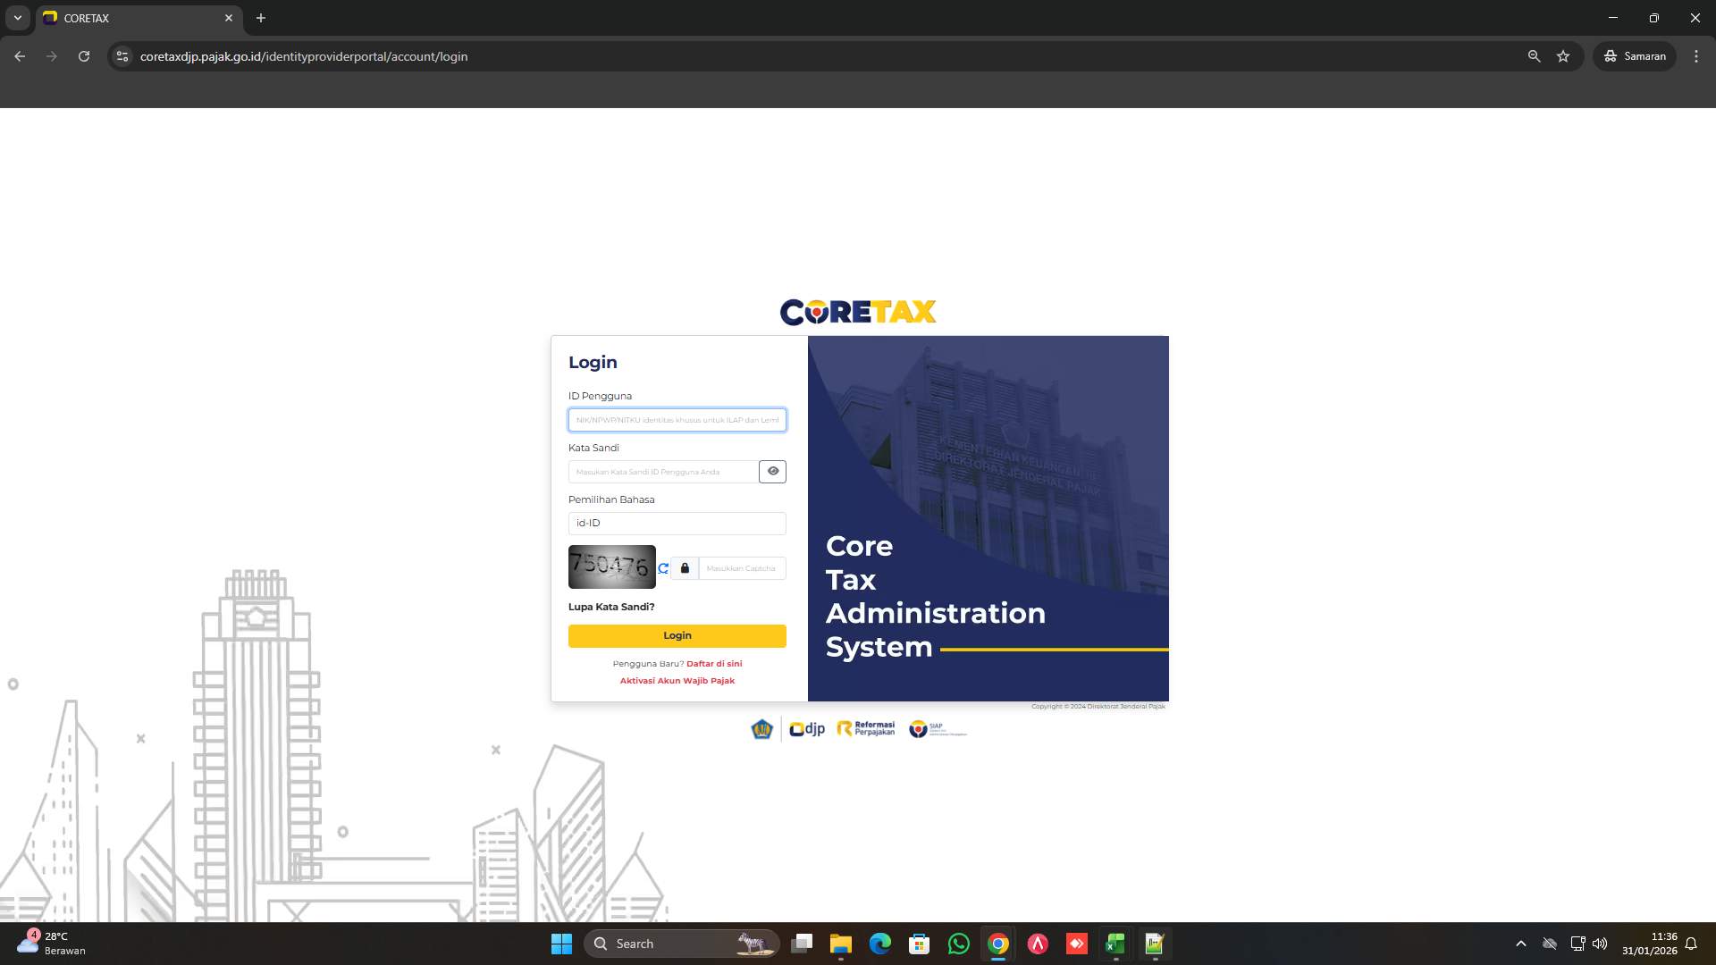
Task: Click the zoom magnifier in the address bar
Action: point(1534,56)
